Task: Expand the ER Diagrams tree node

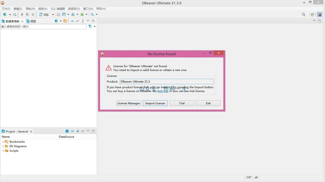Action: pyautogui.click(x=3, y=146)
